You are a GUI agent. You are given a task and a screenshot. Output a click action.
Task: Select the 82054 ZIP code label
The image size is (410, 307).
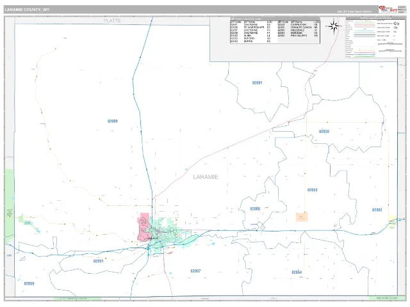tap(297, 272)
